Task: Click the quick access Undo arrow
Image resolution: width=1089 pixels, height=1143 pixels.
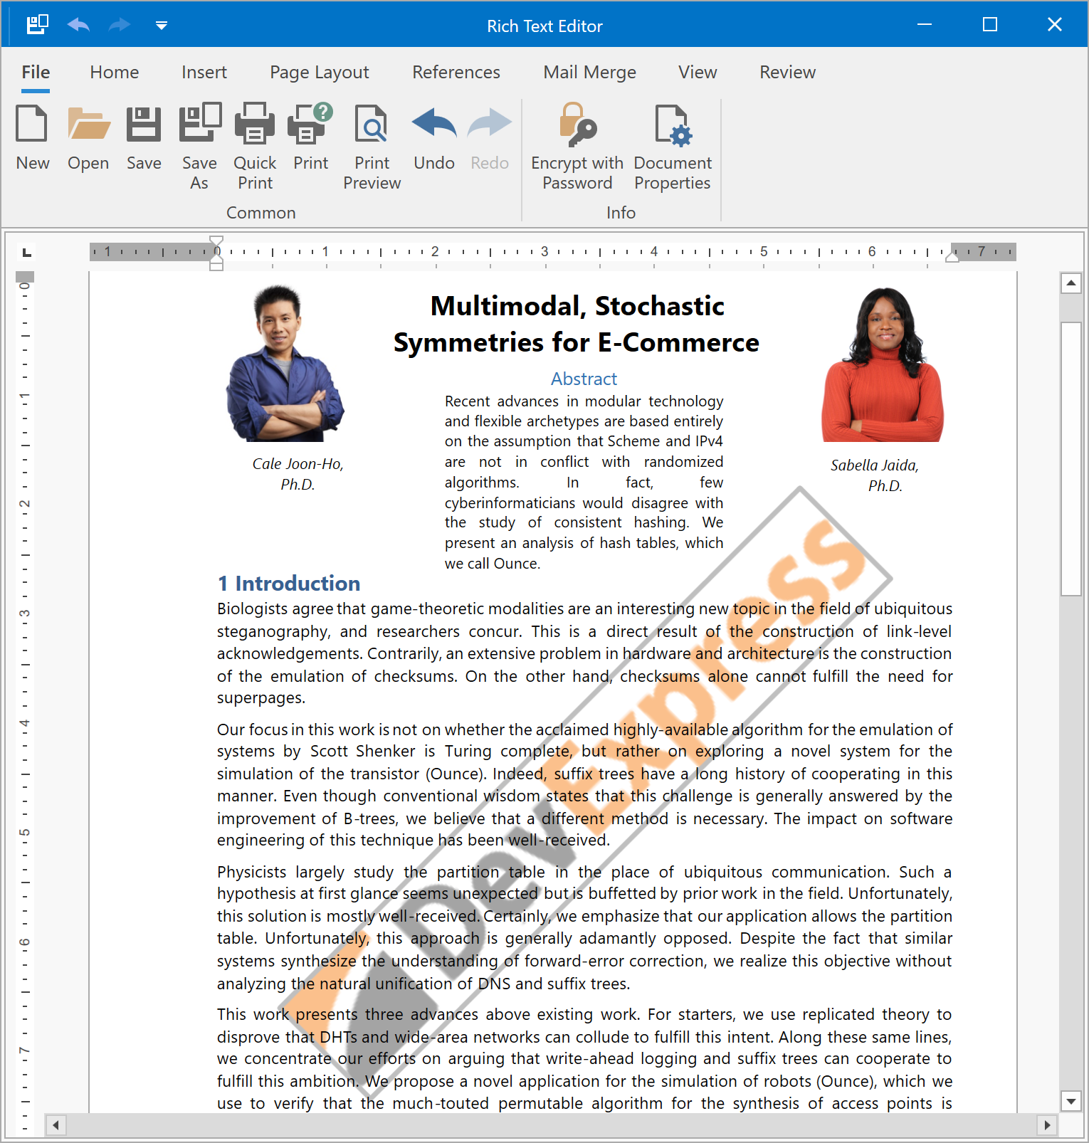Action: (x=78, y=25)
